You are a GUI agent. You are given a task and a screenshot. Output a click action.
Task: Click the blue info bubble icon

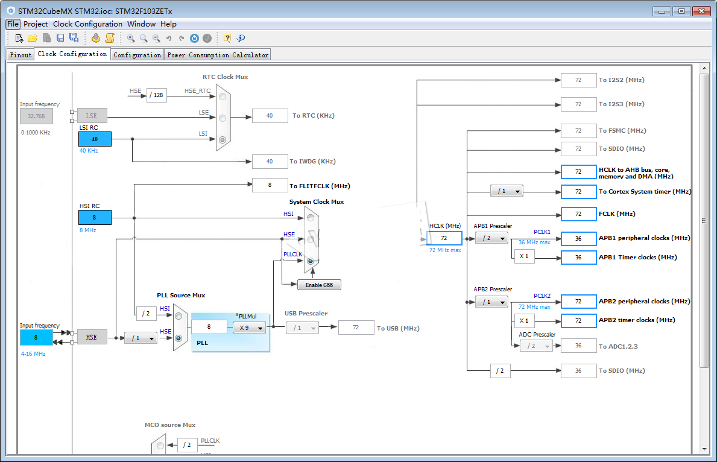[241, 38]
